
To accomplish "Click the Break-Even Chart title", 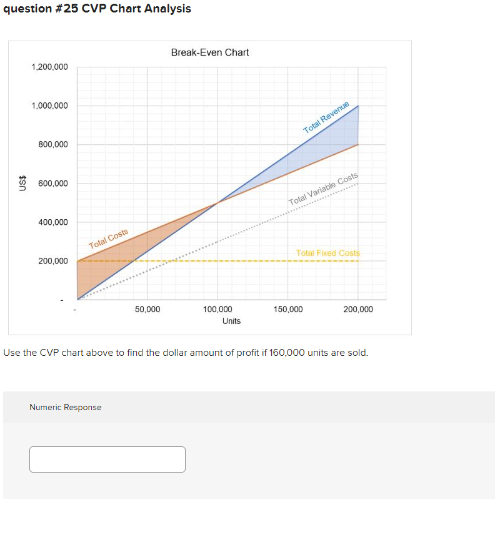I will (209, 53).
